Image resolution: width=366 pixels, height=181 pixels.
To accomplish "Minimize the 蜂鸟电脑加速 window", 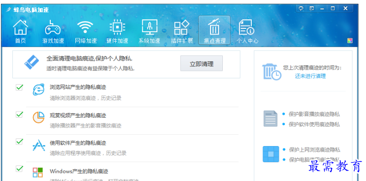I will pos(322,9).
